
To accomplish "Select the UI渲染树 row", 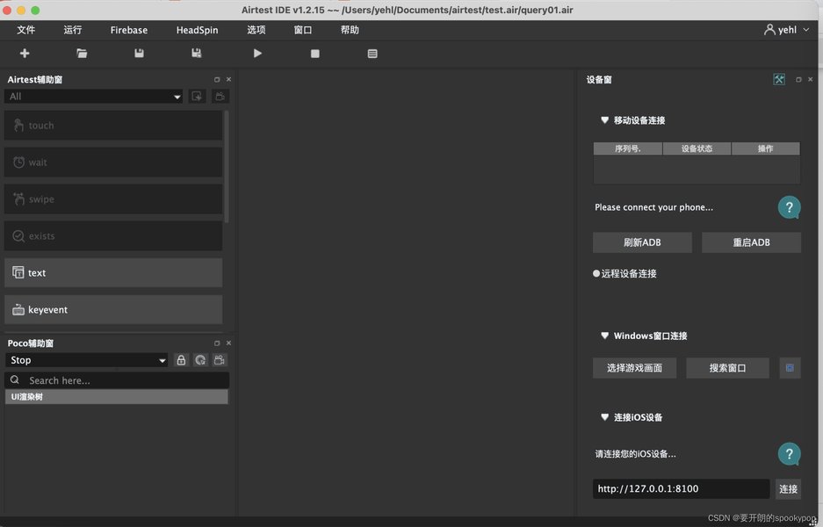I will [117, 397].
